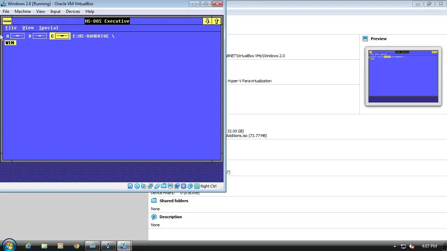447x251 pixels.
Task: Click the Preview monitor icon in VirtualBox Manager
Action: 365,39
